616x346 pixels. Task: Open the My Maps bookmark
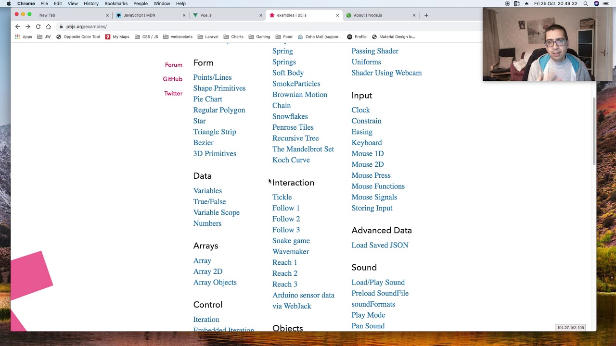point(117,37)
